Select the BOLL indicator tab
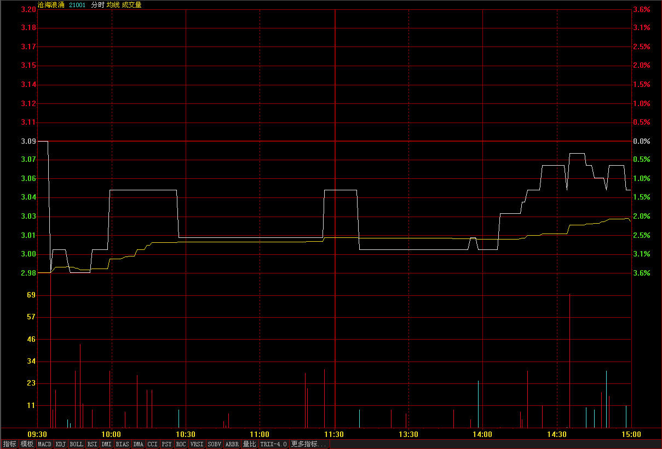Image resolution: width=662 pixels, height=449 pixels. [77, 444]
